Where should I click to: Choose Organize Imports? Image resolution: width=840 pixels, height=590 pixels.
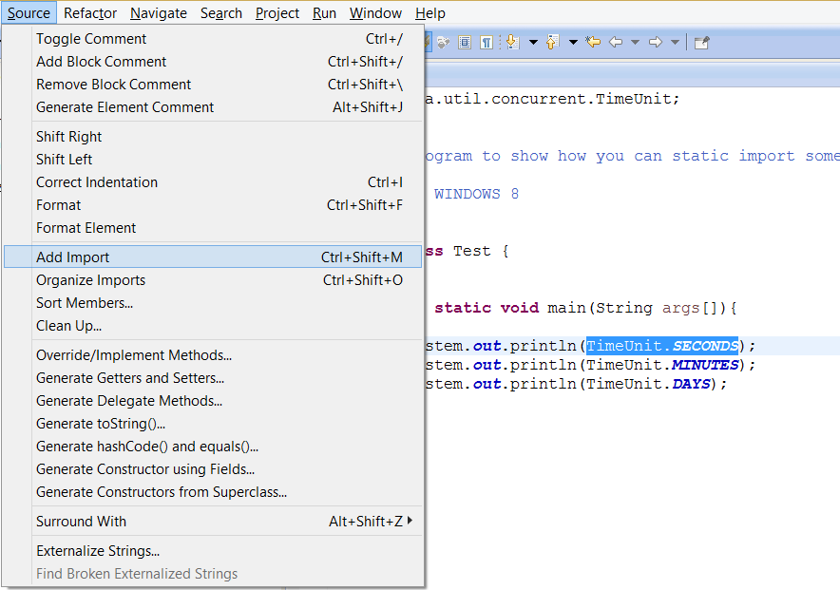click(x=213, y=280)
